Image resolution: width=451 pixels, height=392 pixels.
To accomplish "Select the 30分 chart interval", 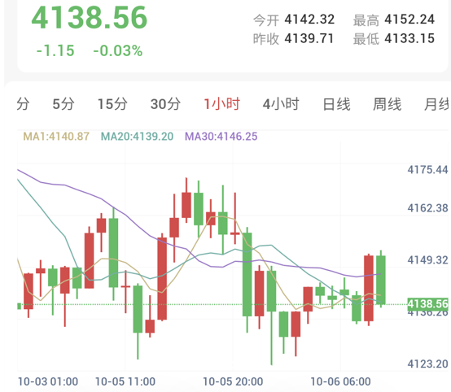I will [165, 104].
